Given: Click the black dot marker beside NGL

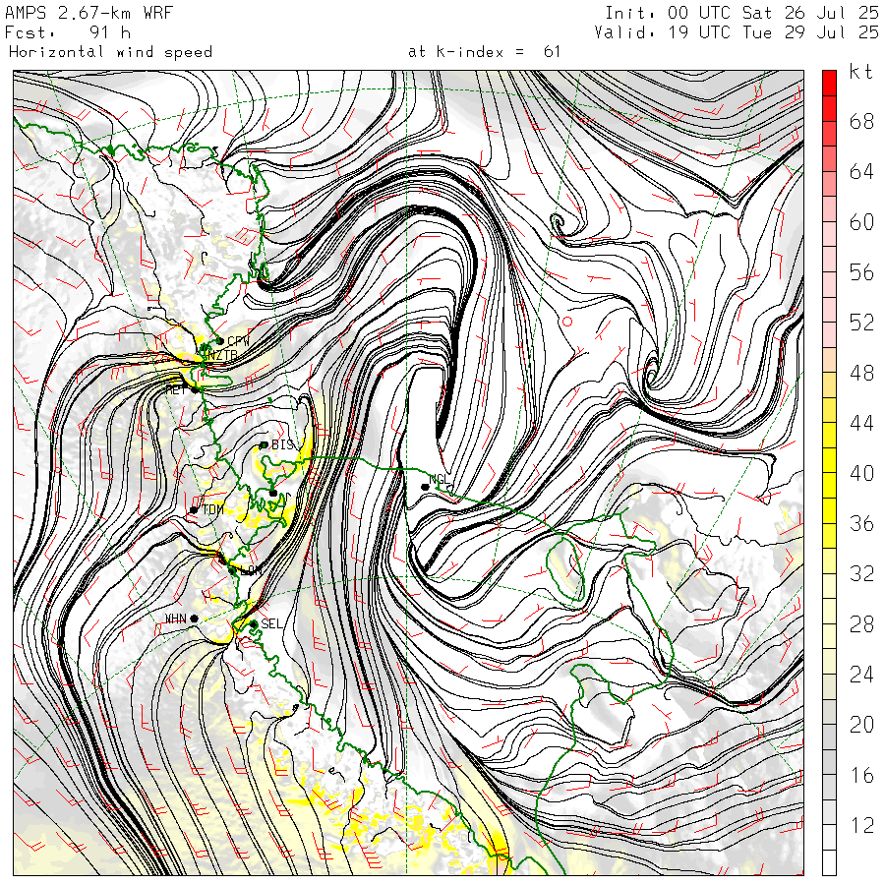Looking at the screenshot, I should (425, 487).
